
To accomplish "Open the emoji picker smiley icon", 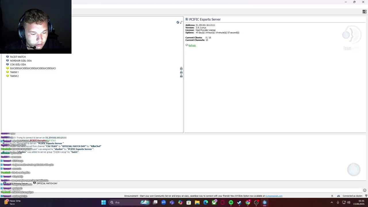I will tap(365, 190).
